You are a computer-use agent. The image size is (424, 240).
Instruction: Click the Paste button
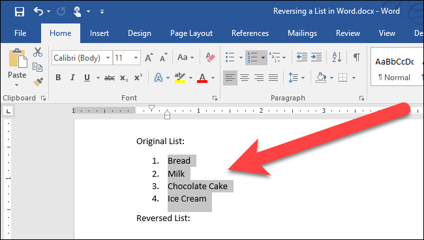17,68
